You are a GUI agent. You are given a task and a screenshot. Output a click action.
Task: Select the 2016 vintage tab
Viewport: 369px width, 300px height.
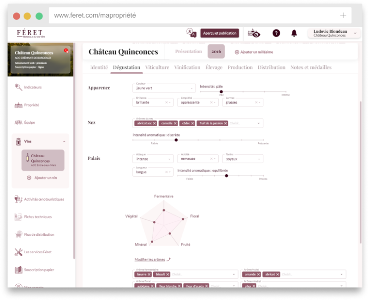(x=216, y=51)
